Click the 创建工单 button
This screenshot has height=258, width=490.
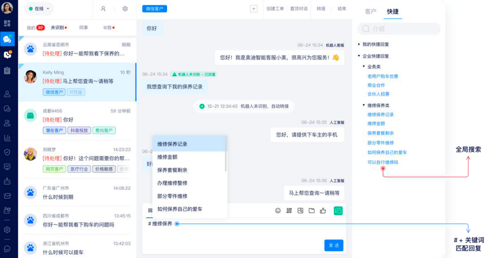(275, 9)
